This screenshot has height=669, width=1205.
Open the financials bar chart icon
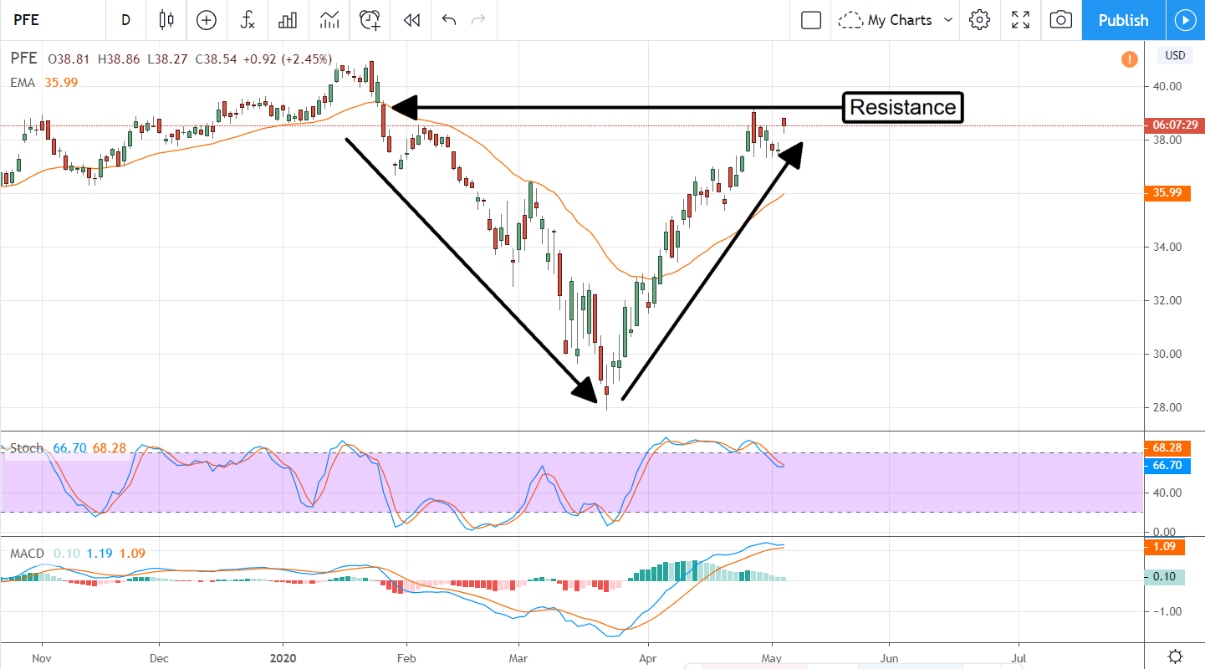[x=288, y=20]
